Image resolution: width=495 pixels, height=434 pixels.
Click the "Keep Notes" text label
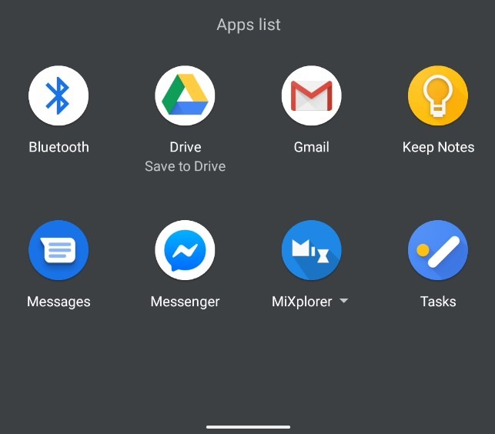point(438,148)
